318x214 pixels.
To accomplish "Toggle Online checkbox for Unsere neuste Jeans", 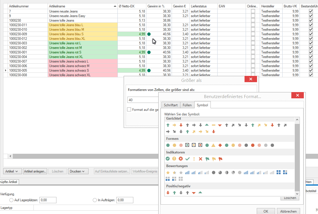I will click(253, 11).
